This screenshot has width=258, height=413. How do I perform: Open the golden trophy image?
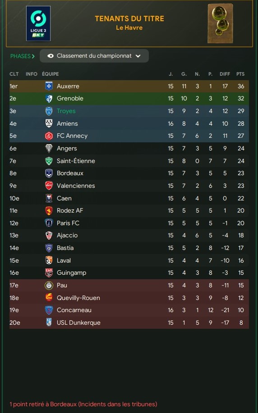pos(220,23)
